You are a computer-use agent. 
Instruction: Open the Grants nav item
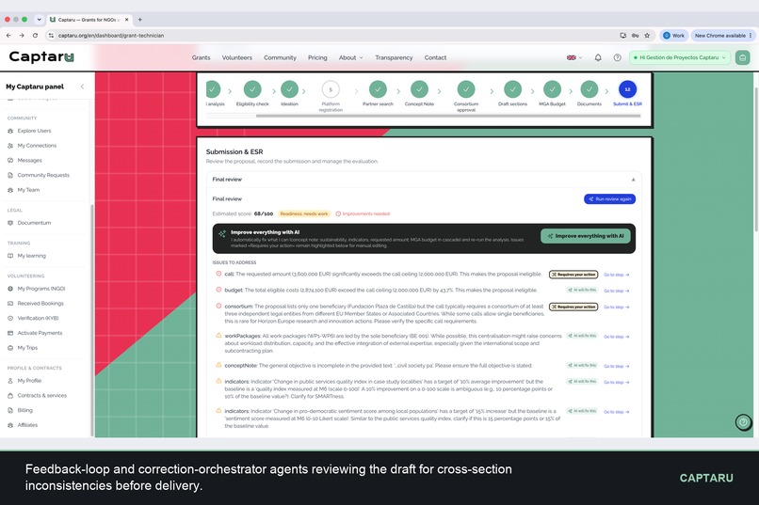[201, 57]
